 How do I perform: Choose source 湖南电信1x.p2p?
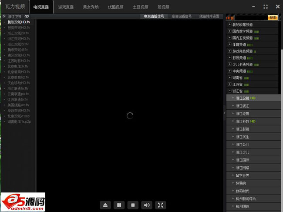pos(19,121)
